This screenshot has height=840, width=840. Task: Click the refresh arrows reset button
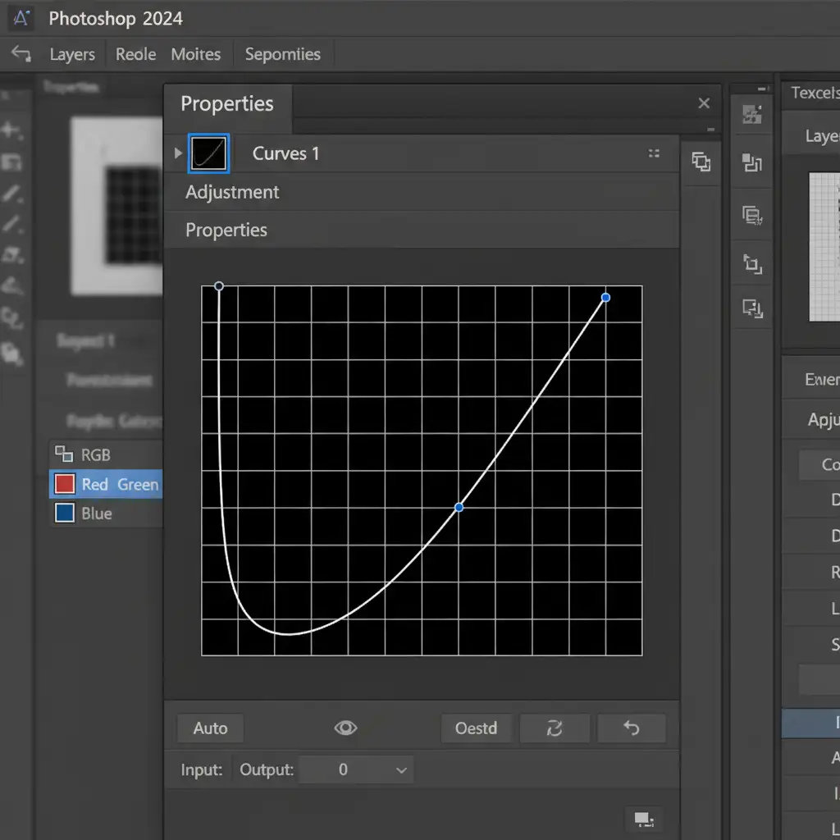(555, 728)
